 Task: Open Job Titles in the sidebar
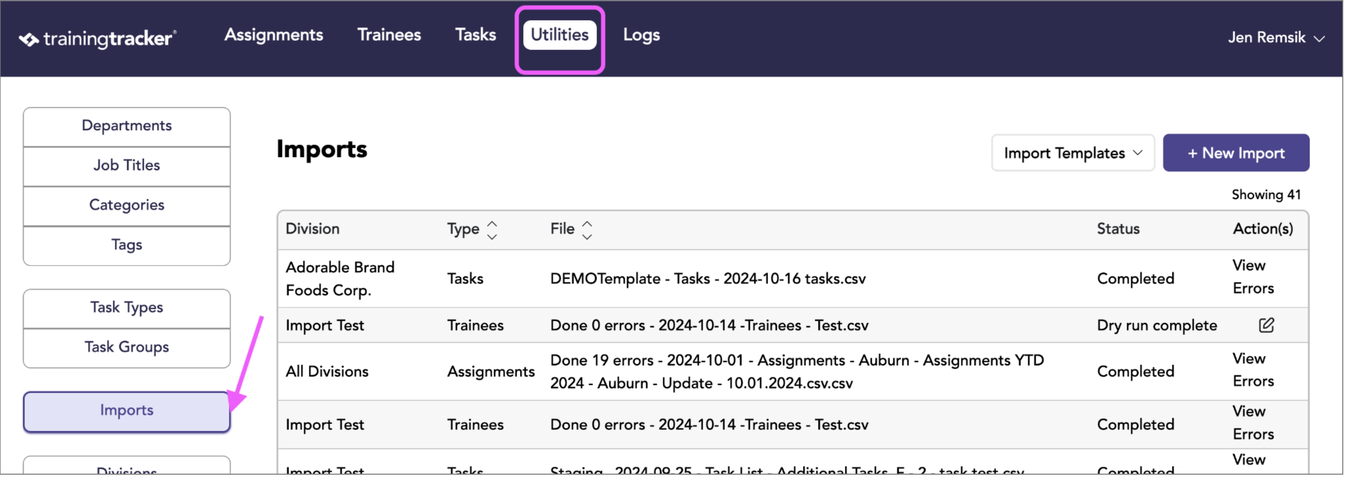point(127,166)
